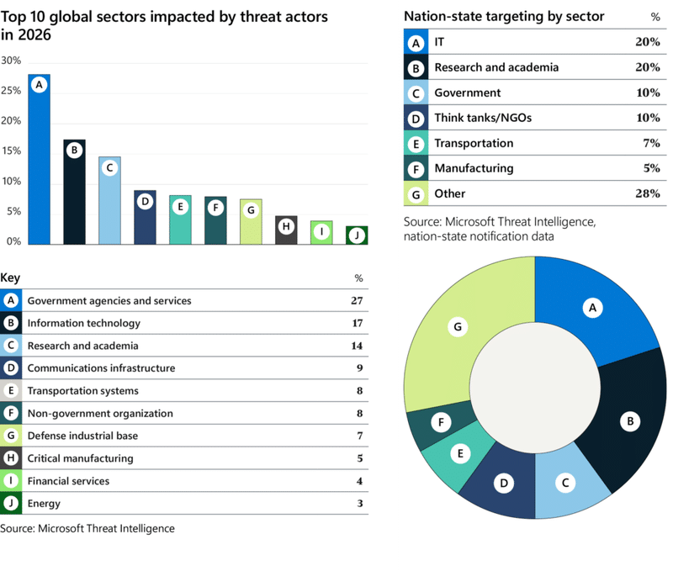673x571 pixels.
Task: Select the 'Nation-state targeting by sector' heading
Action: (504, 16)
